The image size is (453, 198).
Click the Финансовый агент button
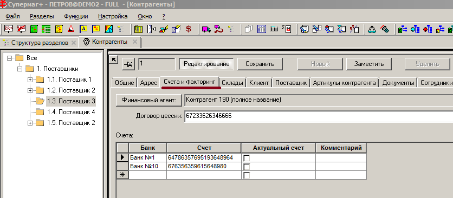tap(149, 101)
